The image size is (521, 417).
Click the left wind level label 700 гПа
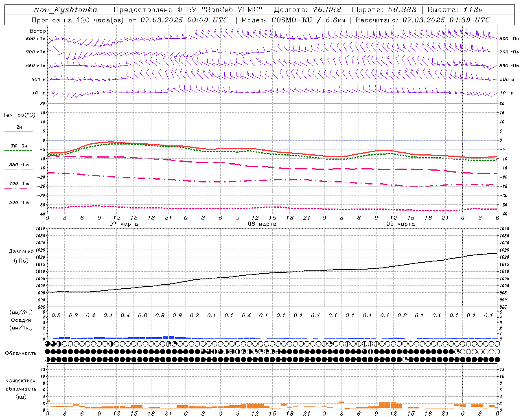[36, 52]
